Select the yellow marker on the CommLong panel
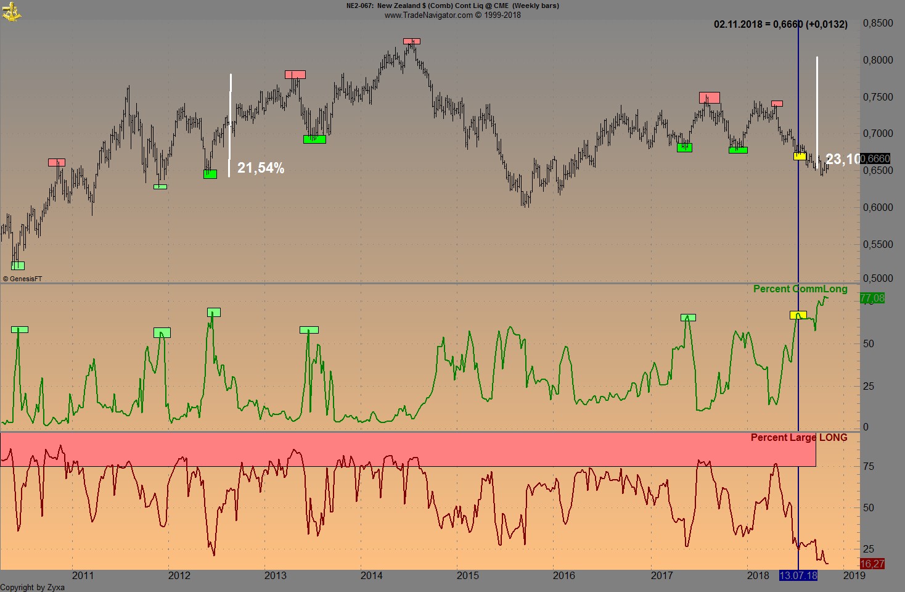The width and height of the screenshot is (905, 592). 798,315
